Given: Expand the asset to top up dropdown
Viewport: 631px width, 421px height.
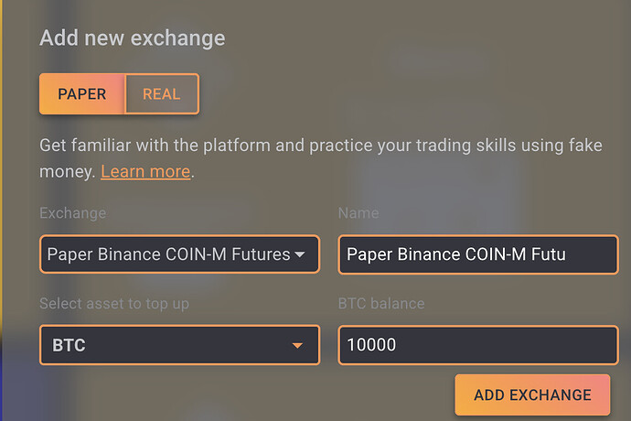Looking at the screenshot, I should (179, 345).
